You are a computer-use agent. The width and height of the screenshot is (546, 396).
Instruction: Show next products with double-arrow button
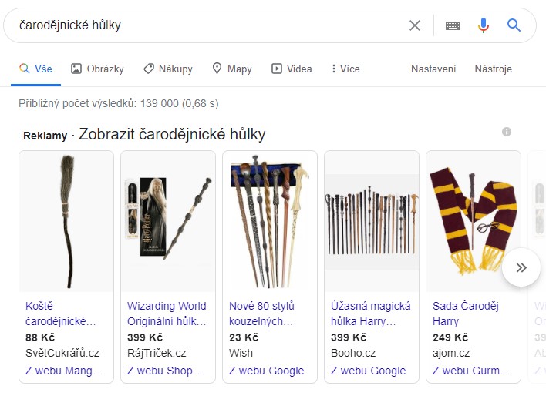click(x=521, y=267)
